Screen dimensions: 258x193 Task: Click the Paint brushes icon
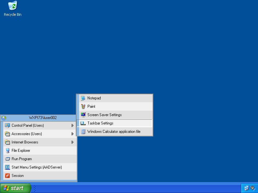point(83,106)
